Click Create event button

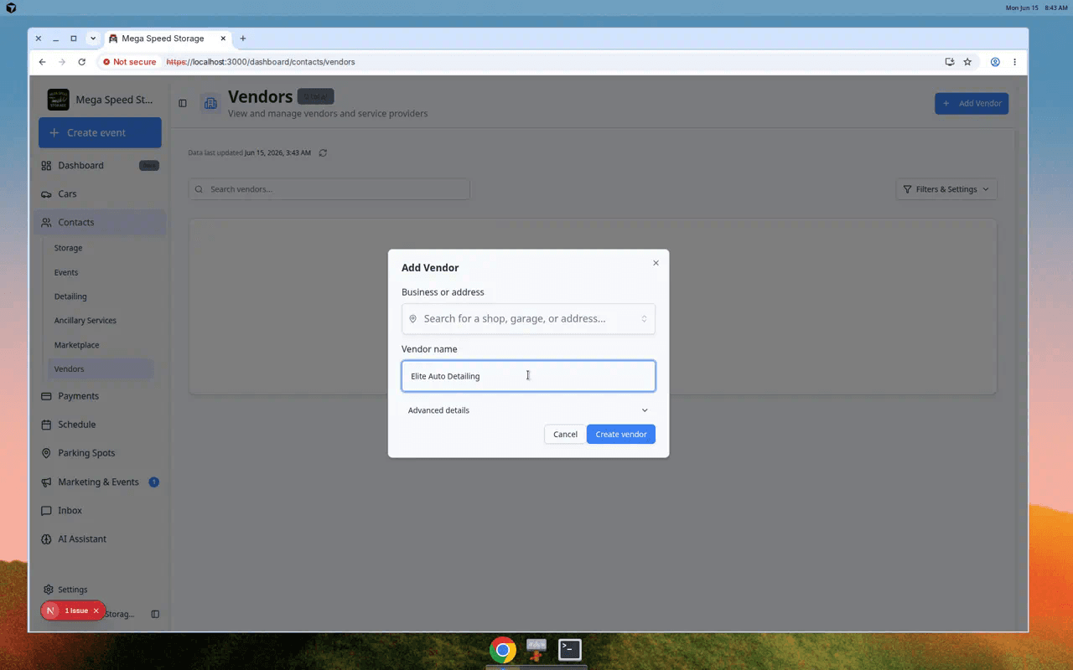[100, 132]
